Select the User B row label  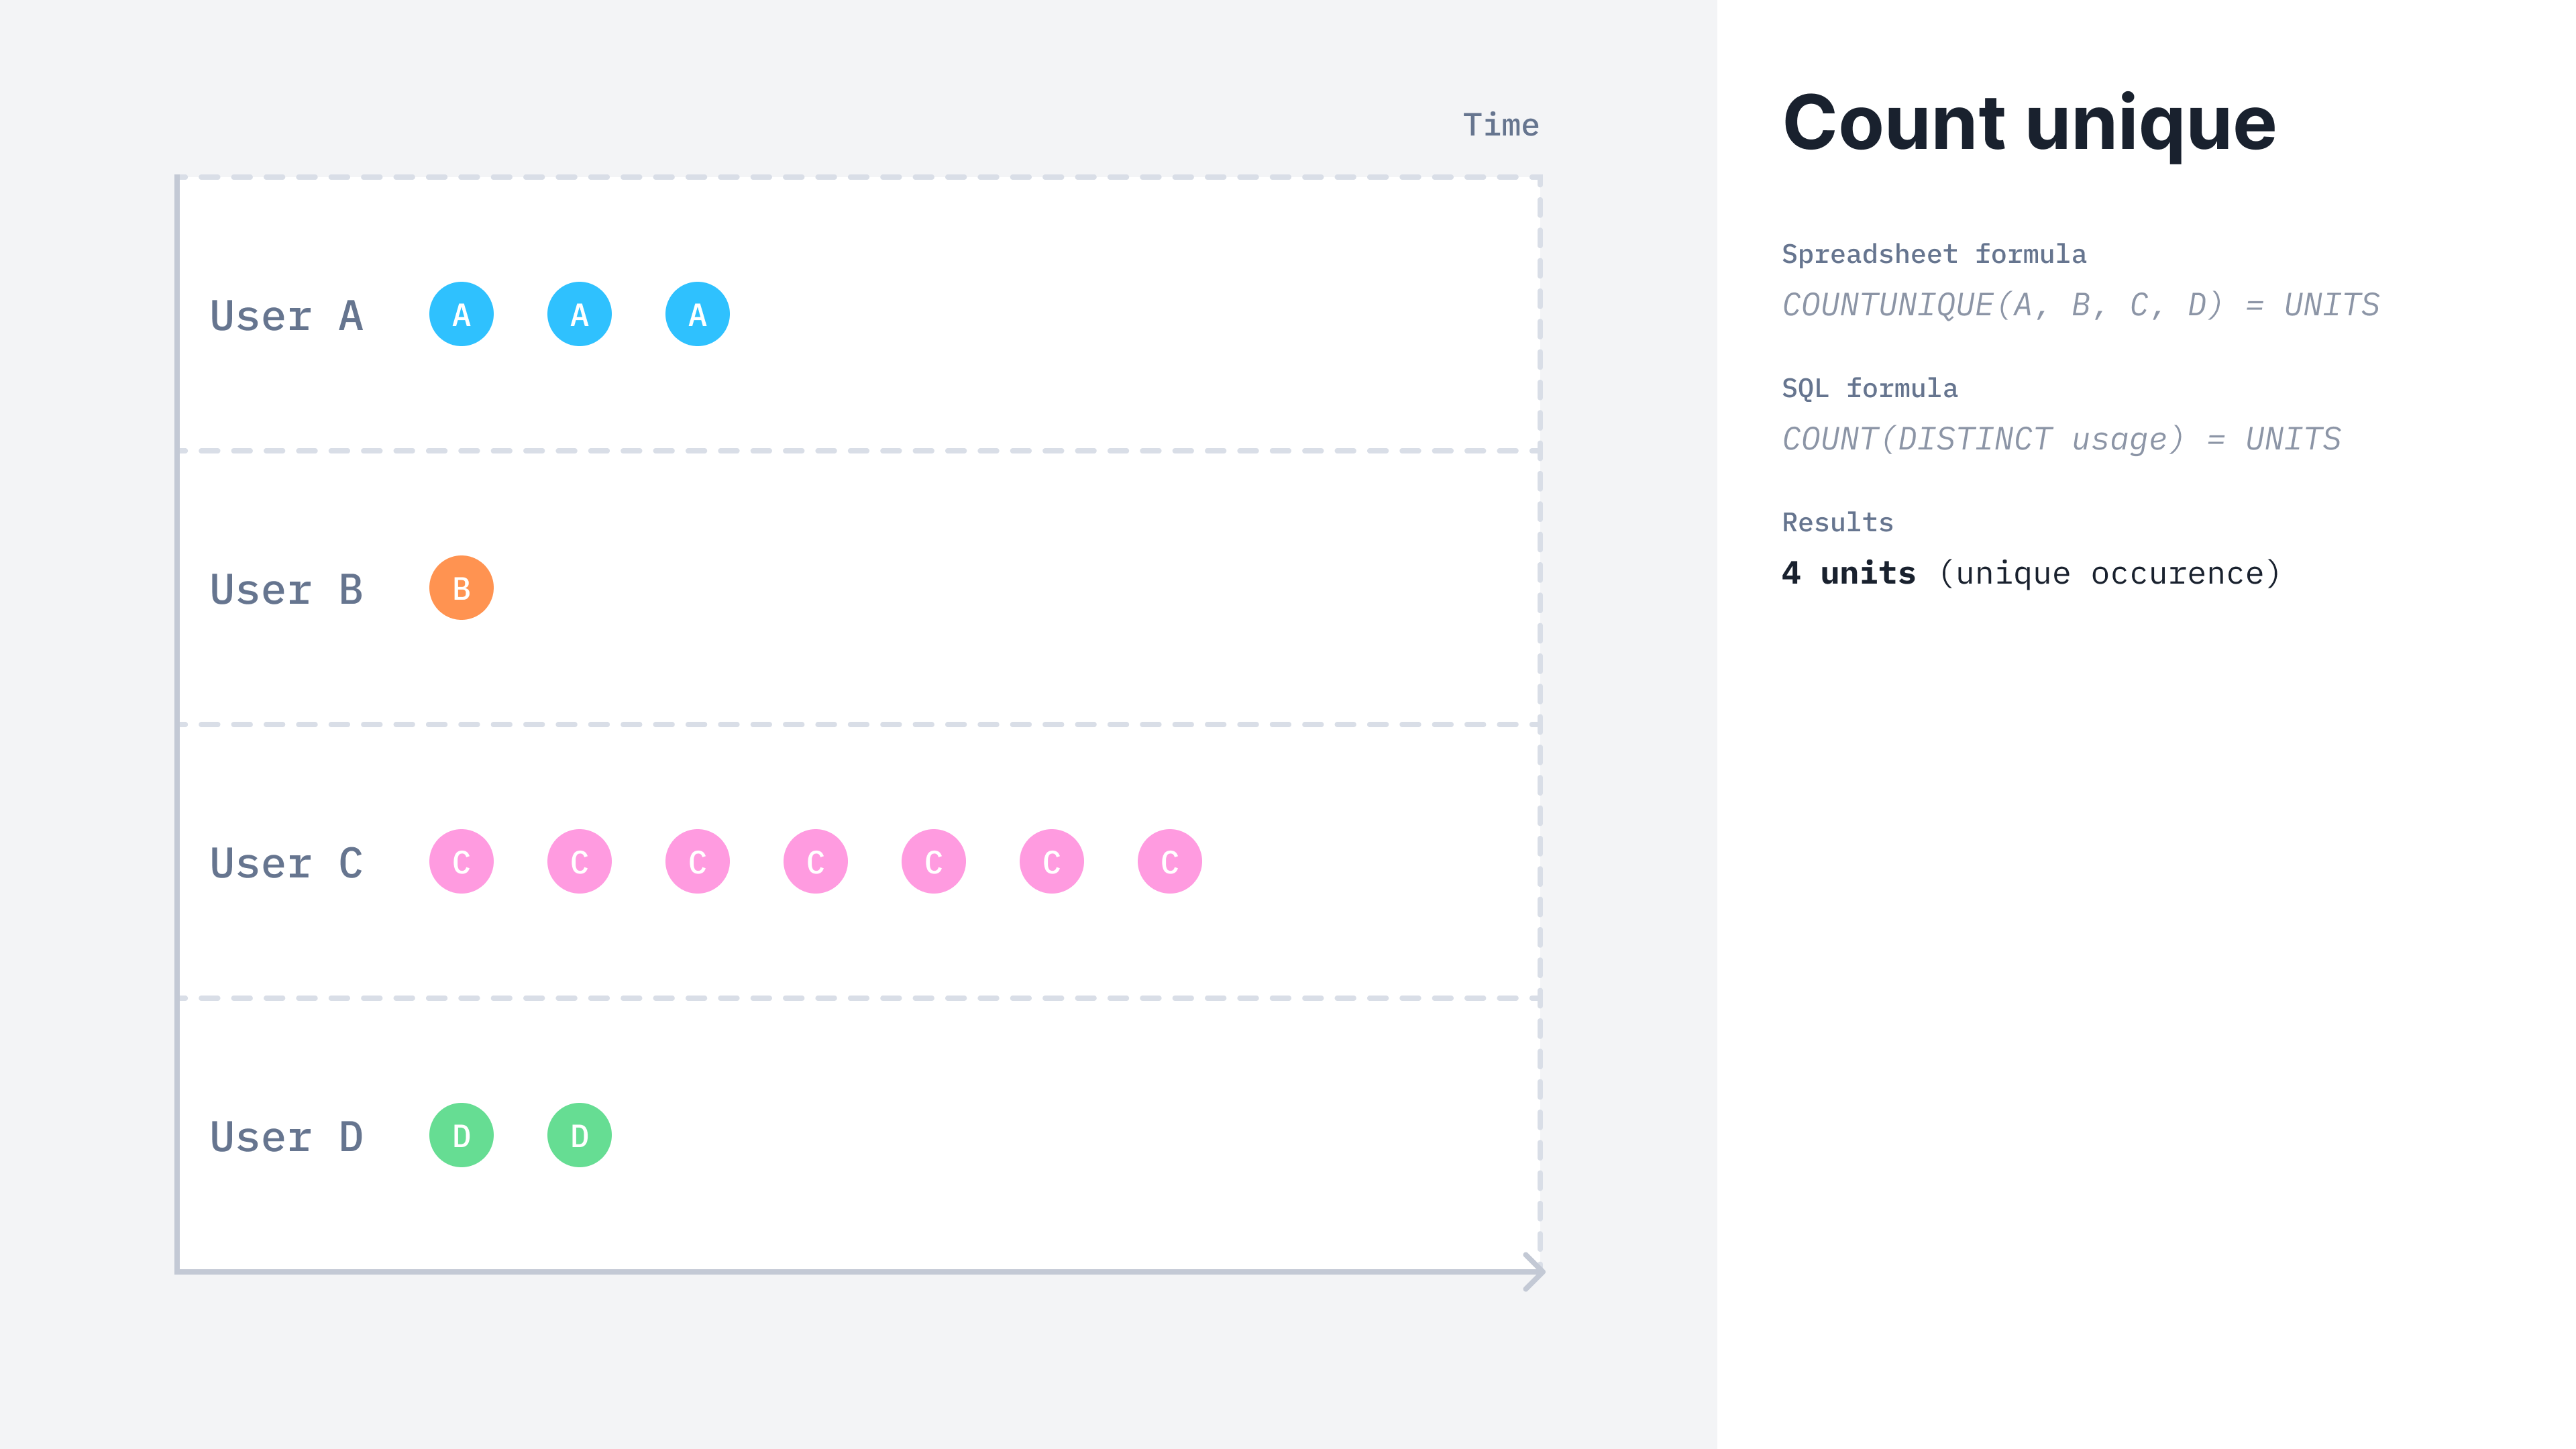(x=286, y=590)
